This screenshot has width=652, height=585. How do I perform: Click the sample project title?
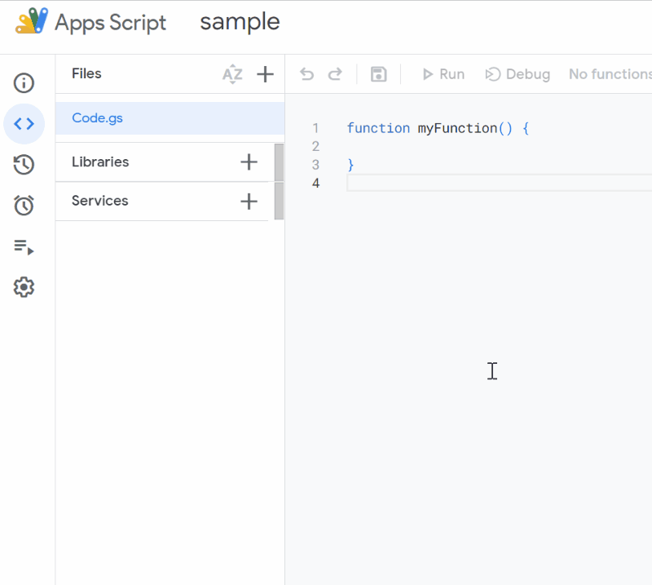click(240, 23)
